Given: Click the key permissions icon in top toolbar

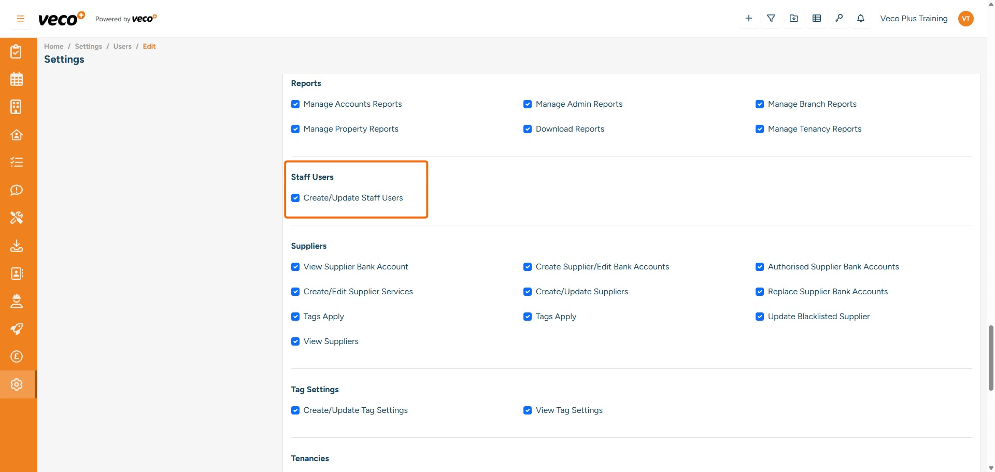Looking at the screenshot, I should click(x=839, y=18).
